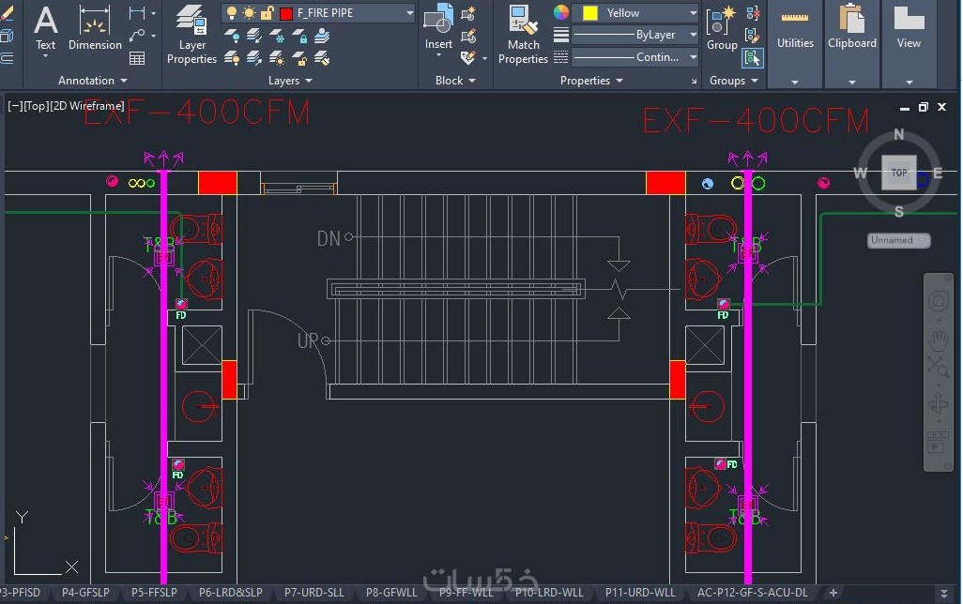Click the layer Freeze tool icon
Image resolution: width=963 pixels, height=604 pixels.
[277, 37]
